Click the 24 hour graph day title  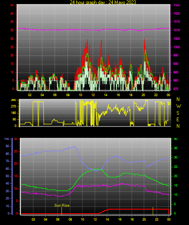tap(103, 2)
